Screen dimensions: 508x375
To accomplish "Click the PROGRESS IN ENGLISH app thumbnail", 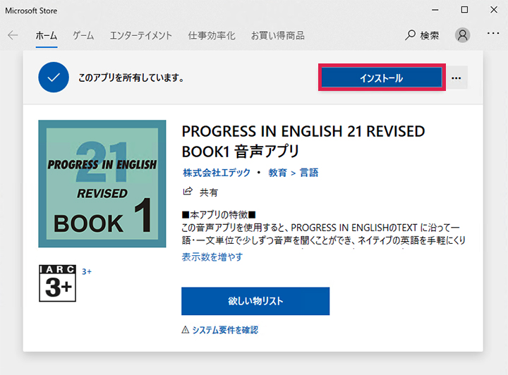I will coord(102,184).
